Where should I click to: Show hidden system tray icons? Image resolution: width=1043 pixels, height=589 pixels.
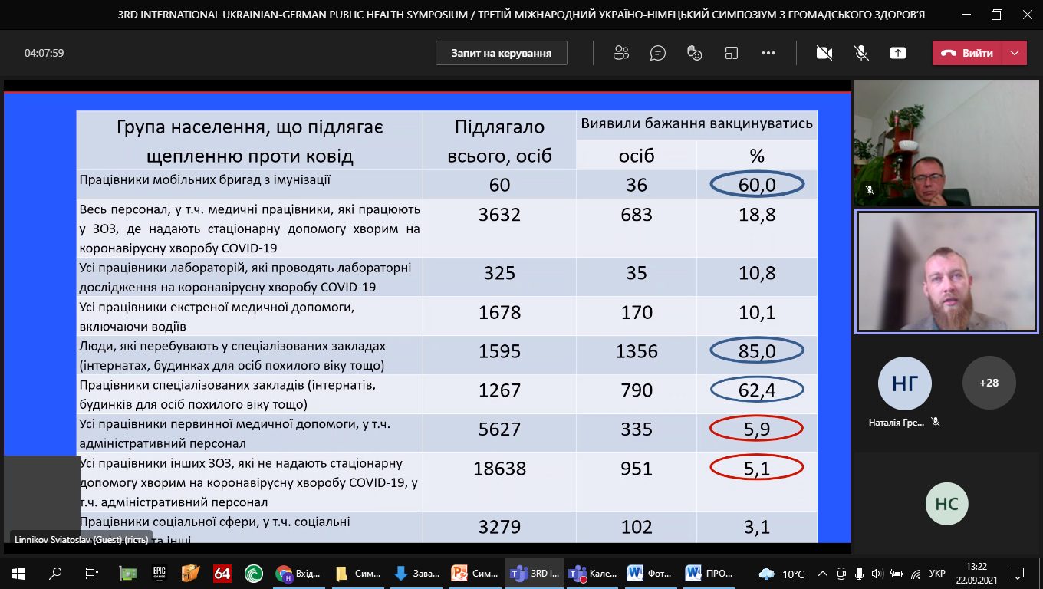coord(824,574)
